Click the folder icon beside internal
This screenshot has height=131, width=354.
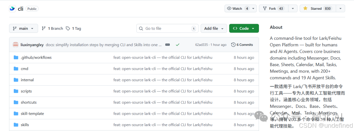click(x=16, y=80)
